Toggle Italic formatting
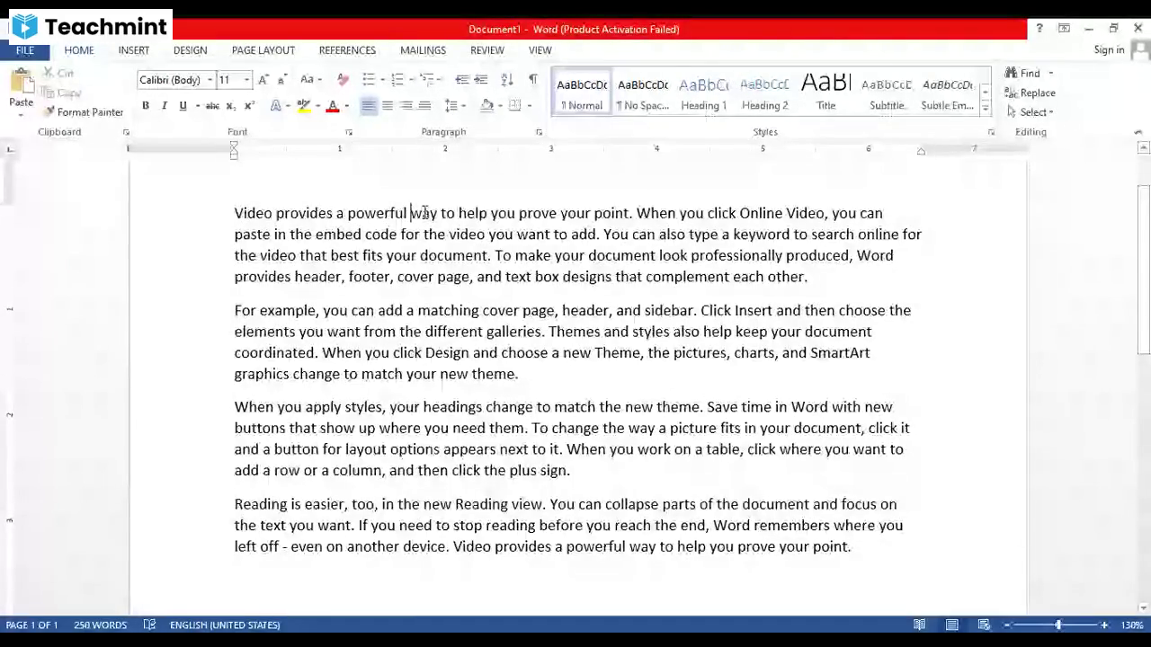This screenshot has height=647, width=1151. [164, 106]
